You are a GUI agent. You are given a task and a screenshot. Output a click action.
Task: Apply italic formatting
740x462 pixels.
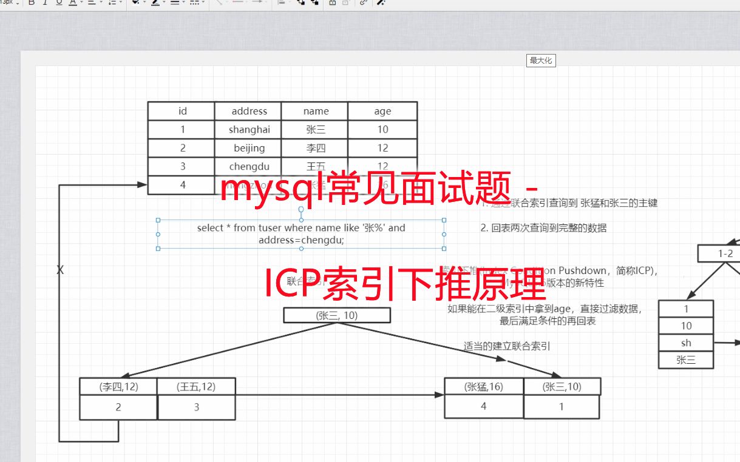[44, 3]
